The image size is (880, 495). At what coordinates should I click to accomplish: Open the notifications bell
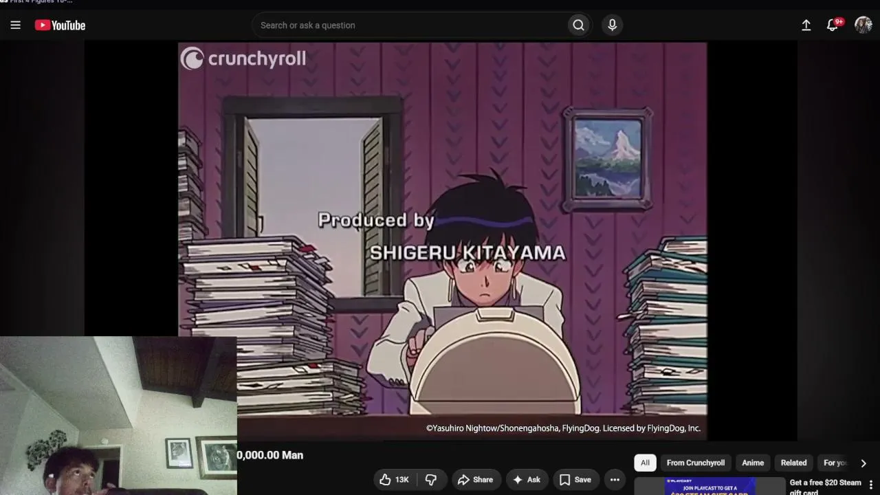(x=833, y=25)
